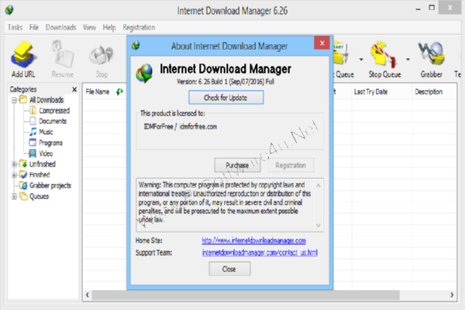465x310 pixels.
Task: Collapse the All Downloads tree node
Action: tap(14, 100)
